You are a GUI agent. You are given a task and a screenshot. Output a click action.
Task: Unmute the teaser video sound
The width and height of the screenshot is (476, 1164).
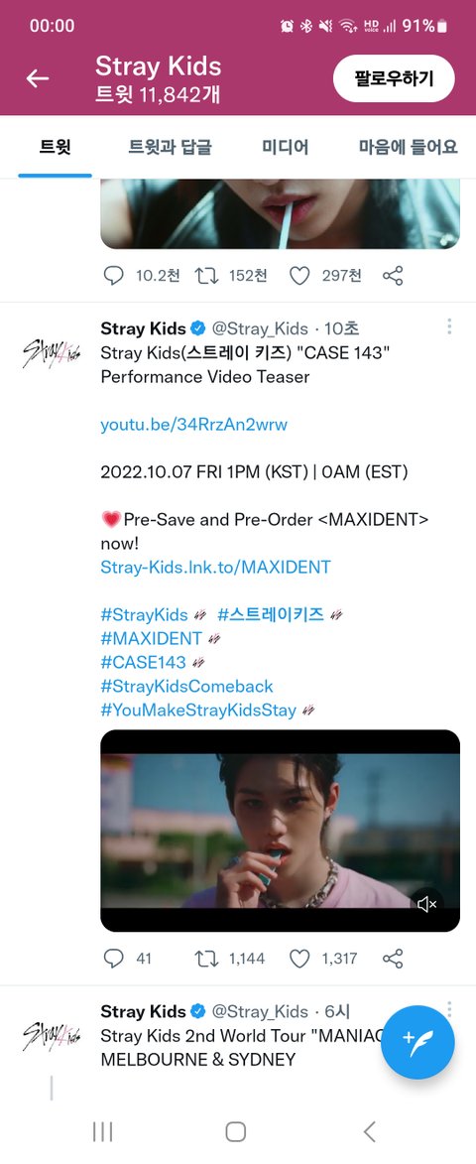(427, 904)
